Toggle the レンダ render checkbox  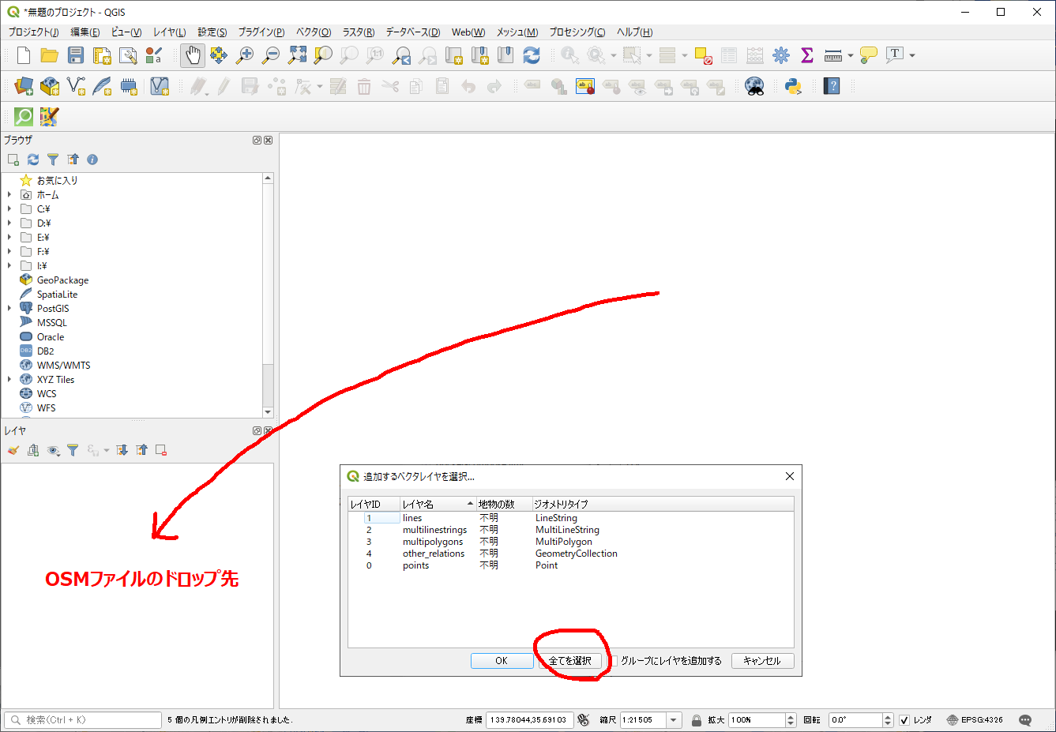click(x=904, y=720)
